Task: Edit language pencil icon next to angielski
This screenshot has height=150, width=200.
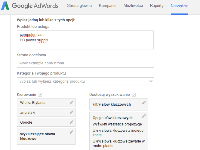Action: tap(72, 112)
